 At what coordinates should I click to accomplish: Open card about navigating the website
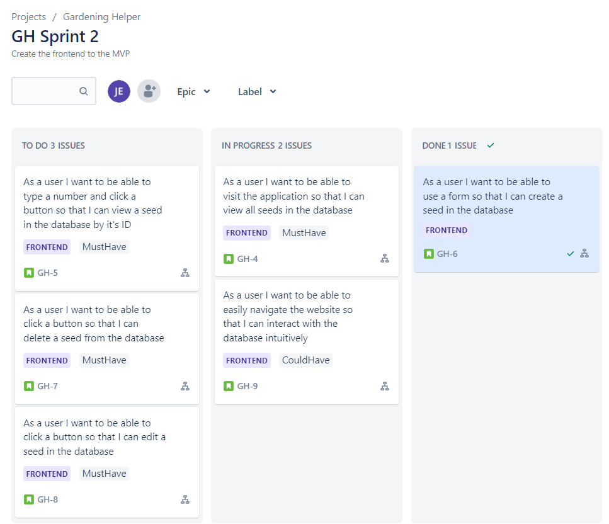pyautogui.click(x=307, y=342)
